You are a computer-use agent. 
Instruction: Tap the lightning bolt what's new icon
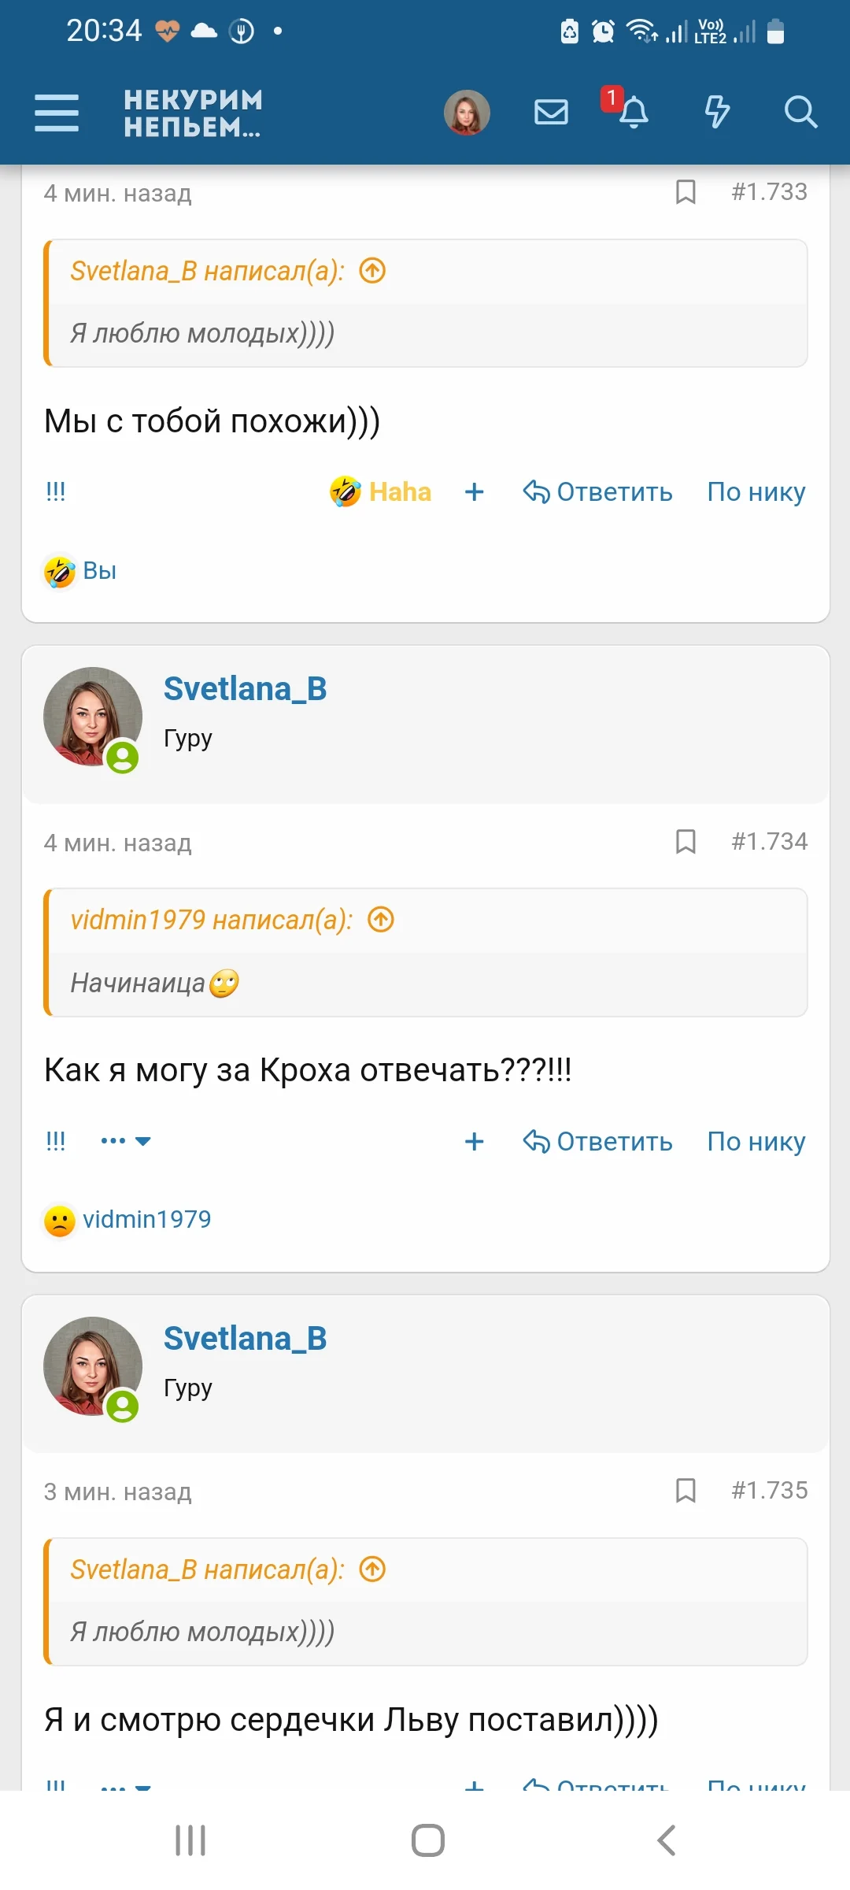(716, 112)
